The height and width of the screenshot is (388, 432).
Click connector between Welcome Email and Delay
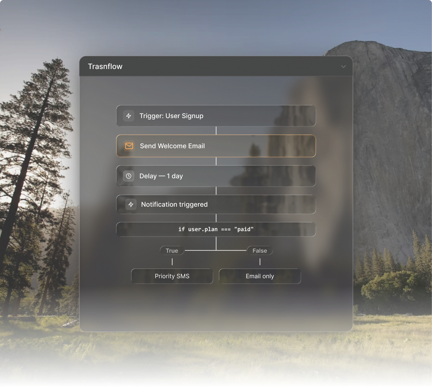(216, 161)
